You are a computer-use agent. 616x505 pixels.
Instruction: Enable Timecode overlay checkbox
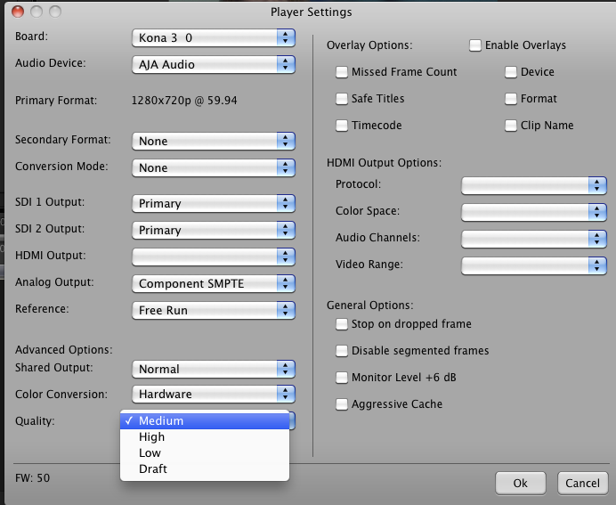[x=343, y=126]
